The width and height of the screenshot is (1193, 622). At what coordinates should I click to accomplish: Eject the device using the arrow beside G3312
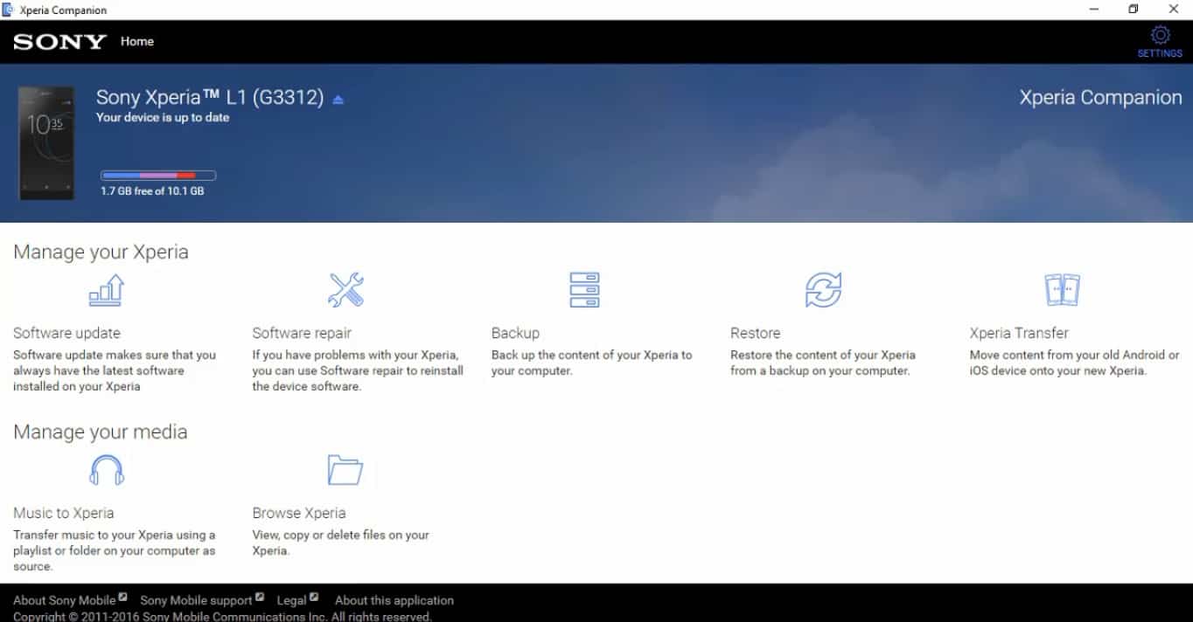[x=338, y=100]
